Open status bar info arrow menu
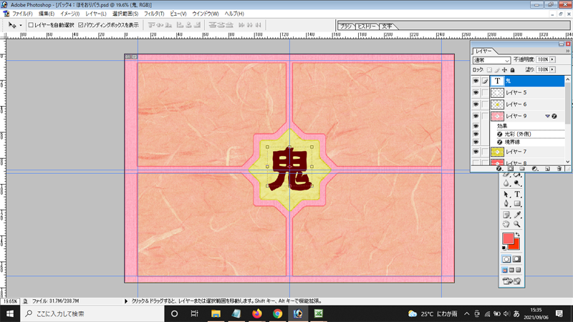The image size is (573, 322). tap(126, 301)
